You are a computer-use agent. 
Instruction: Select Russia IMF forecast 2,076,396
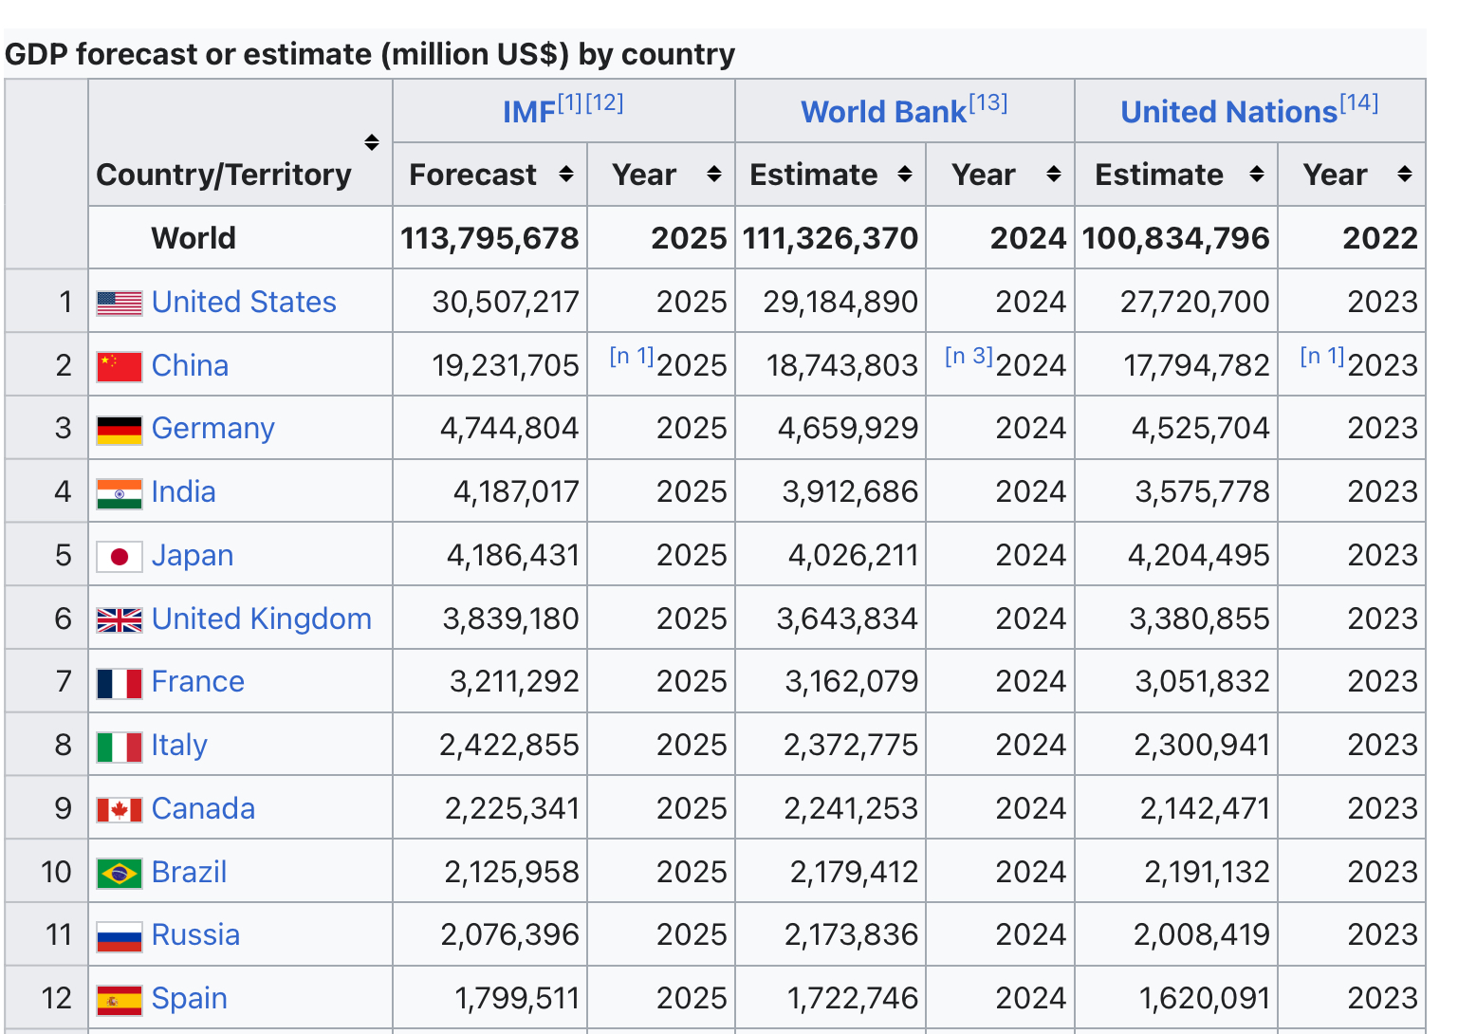coord(510,934)
